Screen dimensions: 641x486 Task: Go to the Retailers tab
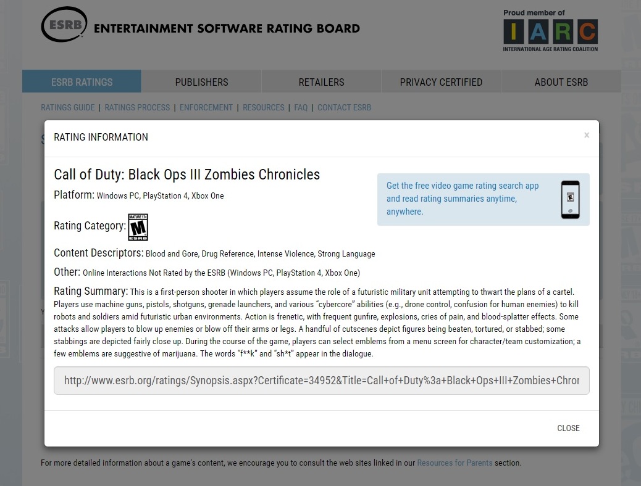tap(321, 82)
